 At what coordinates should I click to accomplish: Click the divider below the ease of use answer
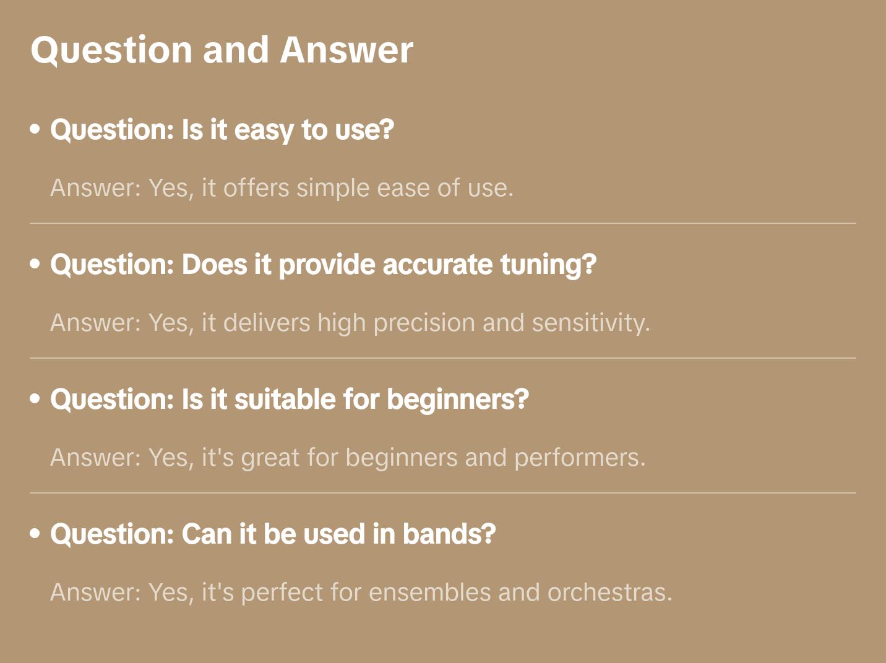442,223
